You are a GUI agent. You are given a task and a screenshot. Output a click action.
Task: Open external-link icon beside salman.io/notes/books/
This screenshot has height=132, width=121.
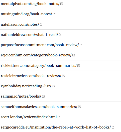[43, 96]
